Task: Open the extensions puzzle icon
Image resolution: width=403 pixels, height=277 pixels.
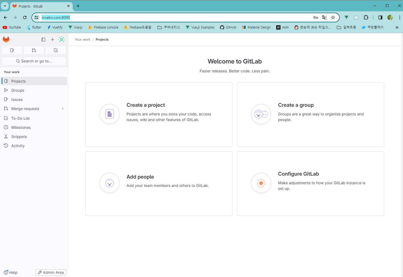Action: coord(366,17)
